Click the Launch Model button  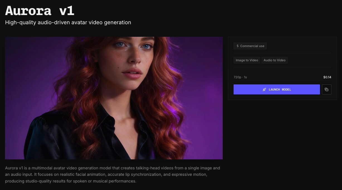click(x=276, y=89)
